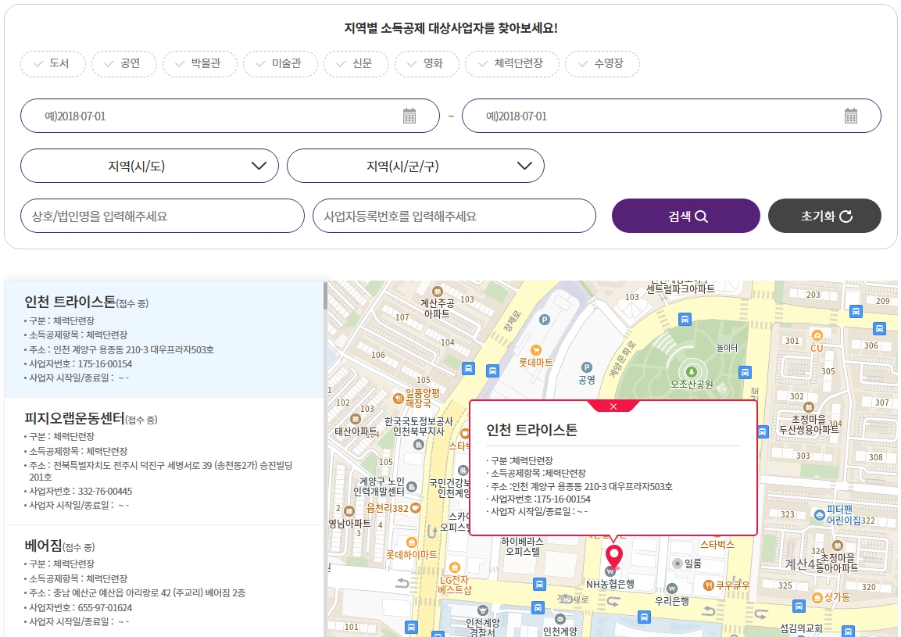Click the bus icon near 섬김의교회
The image size is (901, 637).
click(798, 605)
